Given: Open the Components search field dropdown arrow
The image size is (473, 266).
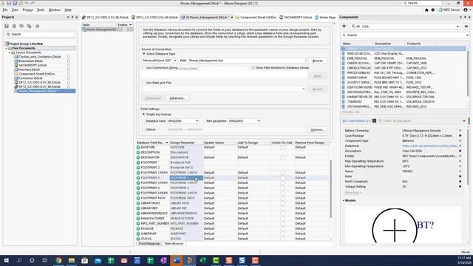Looking at the screenshot, I should 467,35.
